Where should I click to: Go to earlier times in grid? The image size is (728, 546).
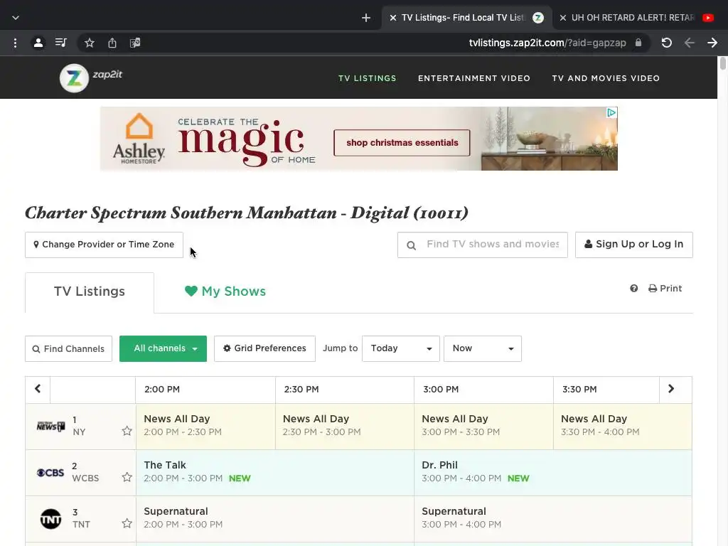click(x=38, y=389)
